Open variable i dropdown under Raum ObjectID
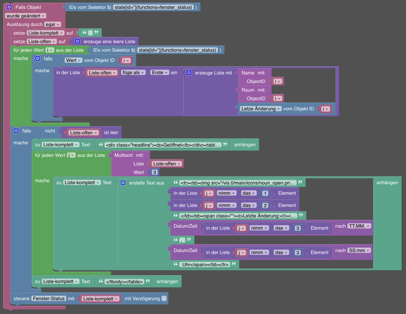 pos(278,99)
